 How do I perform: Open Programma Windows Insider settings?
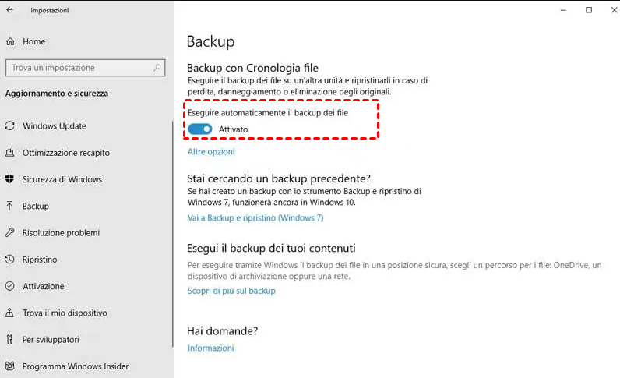76,366
